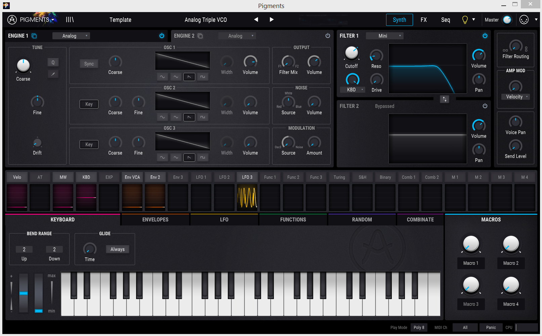Screen dimensions: 542x336
Task: Toggle Engine 1 power button
Action: 162,36
